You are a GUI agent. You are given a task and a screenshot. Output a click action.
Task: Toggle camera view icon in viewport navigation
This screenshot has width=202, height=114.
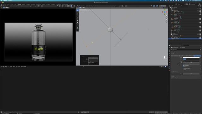tap(166, 20)
